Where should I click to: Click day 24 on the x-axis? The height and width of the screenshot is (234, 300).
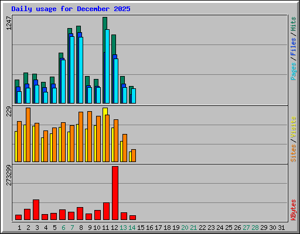pos(220,228)
